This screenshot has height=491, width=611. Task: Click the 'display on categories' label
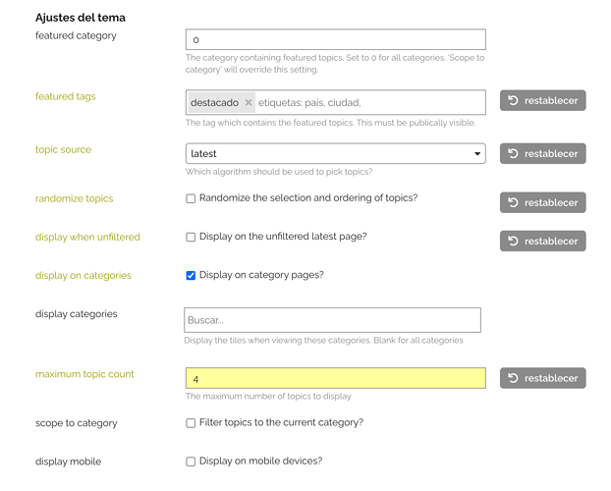(x=83, y=276)
